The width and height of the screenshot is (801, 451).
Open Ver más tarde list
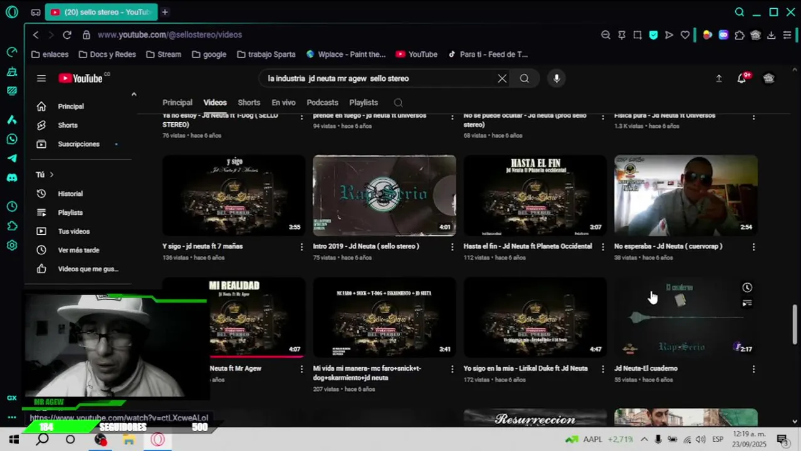point(78,251)
